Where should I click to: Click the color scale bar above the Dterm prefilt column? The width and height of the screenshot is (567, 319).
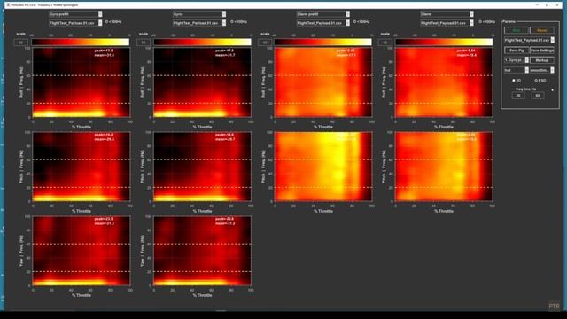pos(322,42)
